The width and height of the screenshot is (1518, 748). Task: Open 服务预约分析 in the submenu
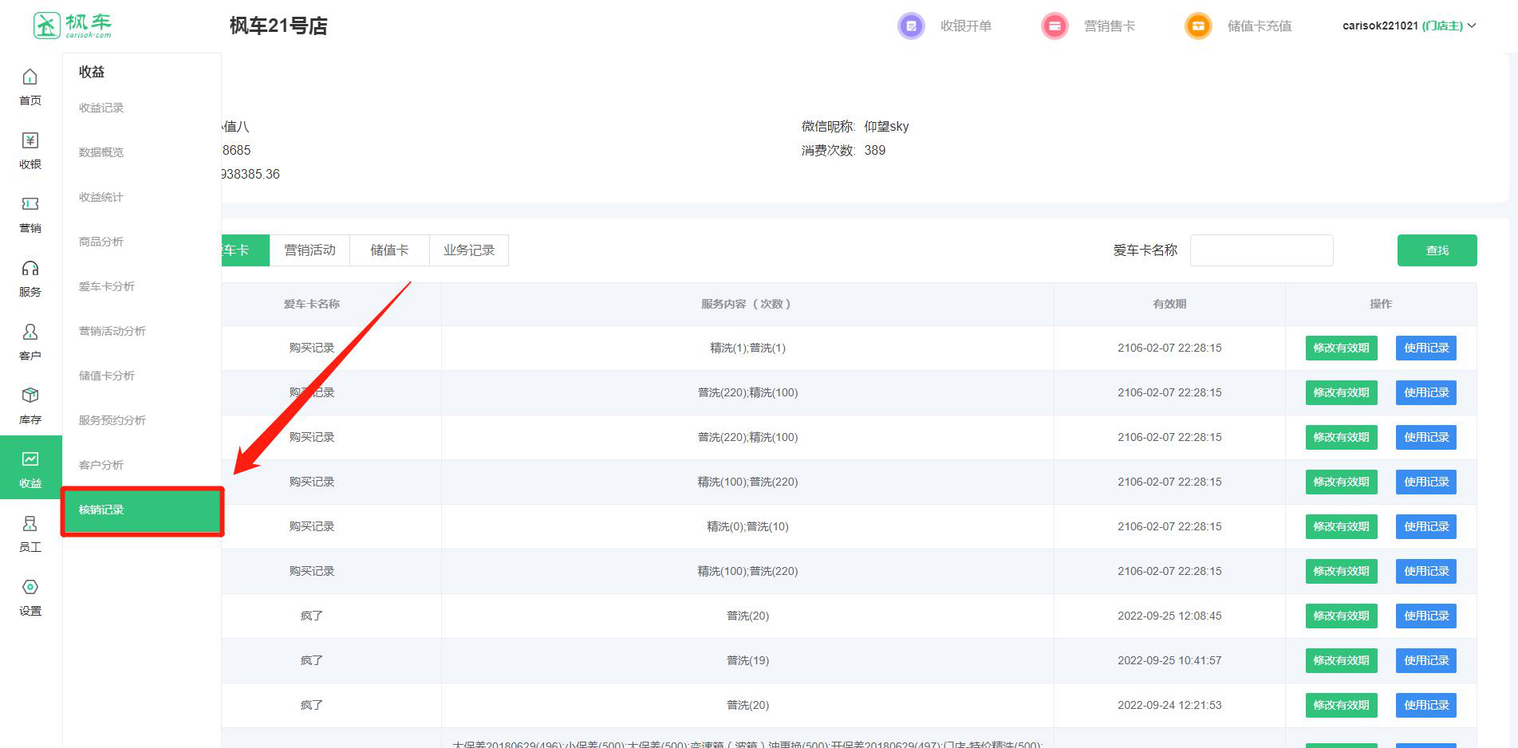(112, 420)
